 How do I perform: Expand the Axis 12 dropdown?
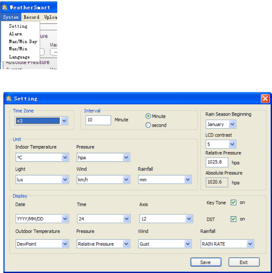point(189,219)
